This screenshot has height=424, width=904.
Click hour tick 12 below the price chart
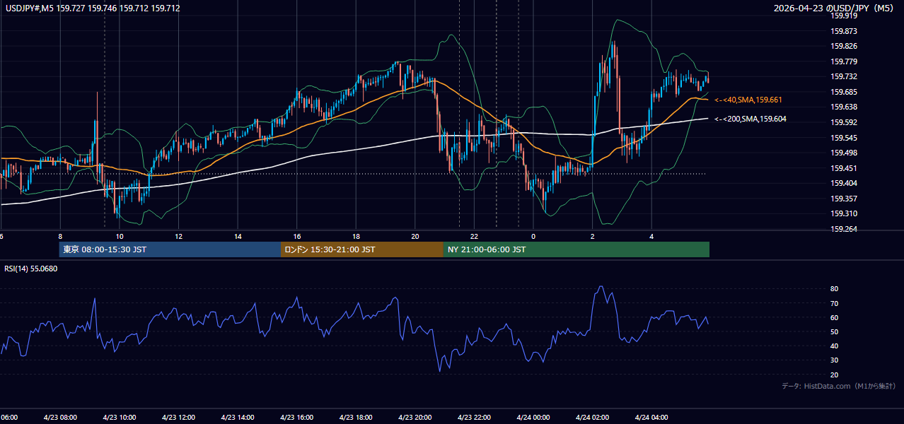[x=178, y=237]
